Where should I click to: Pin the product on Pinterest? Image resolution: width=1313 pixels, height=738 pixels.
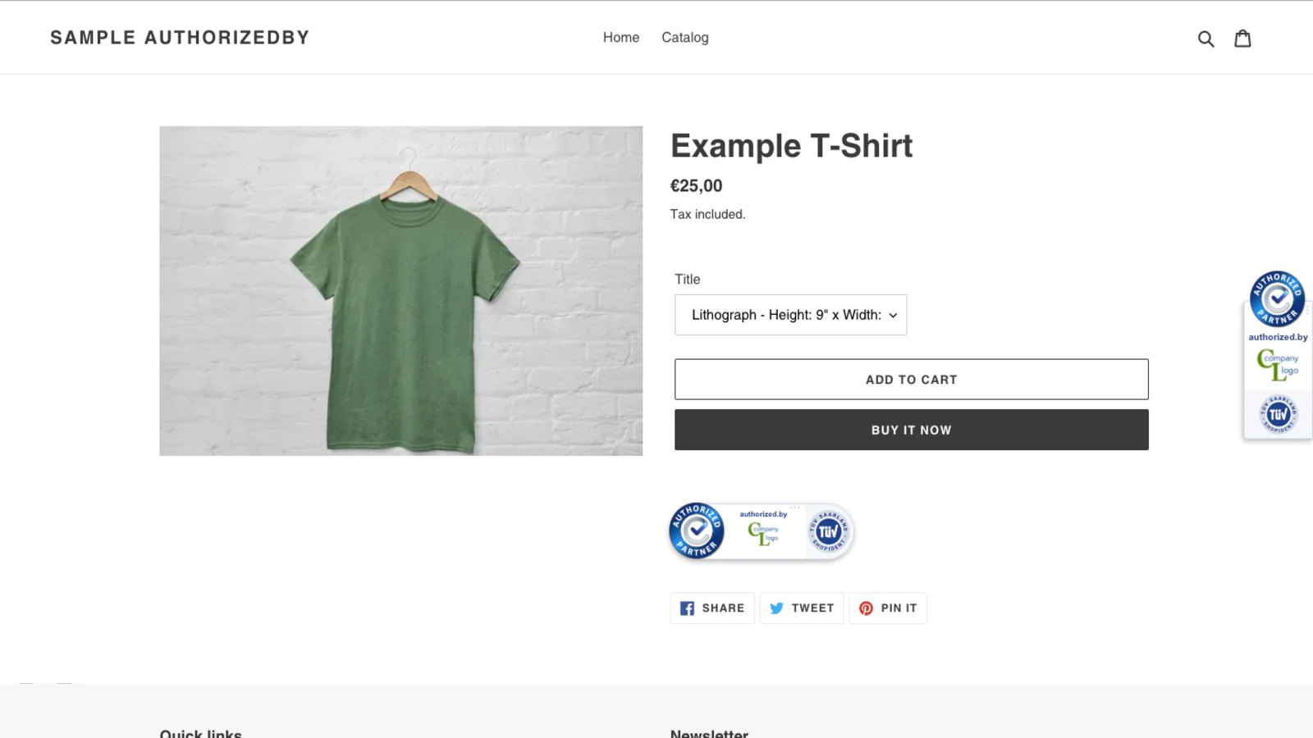(x=888, y=608)
